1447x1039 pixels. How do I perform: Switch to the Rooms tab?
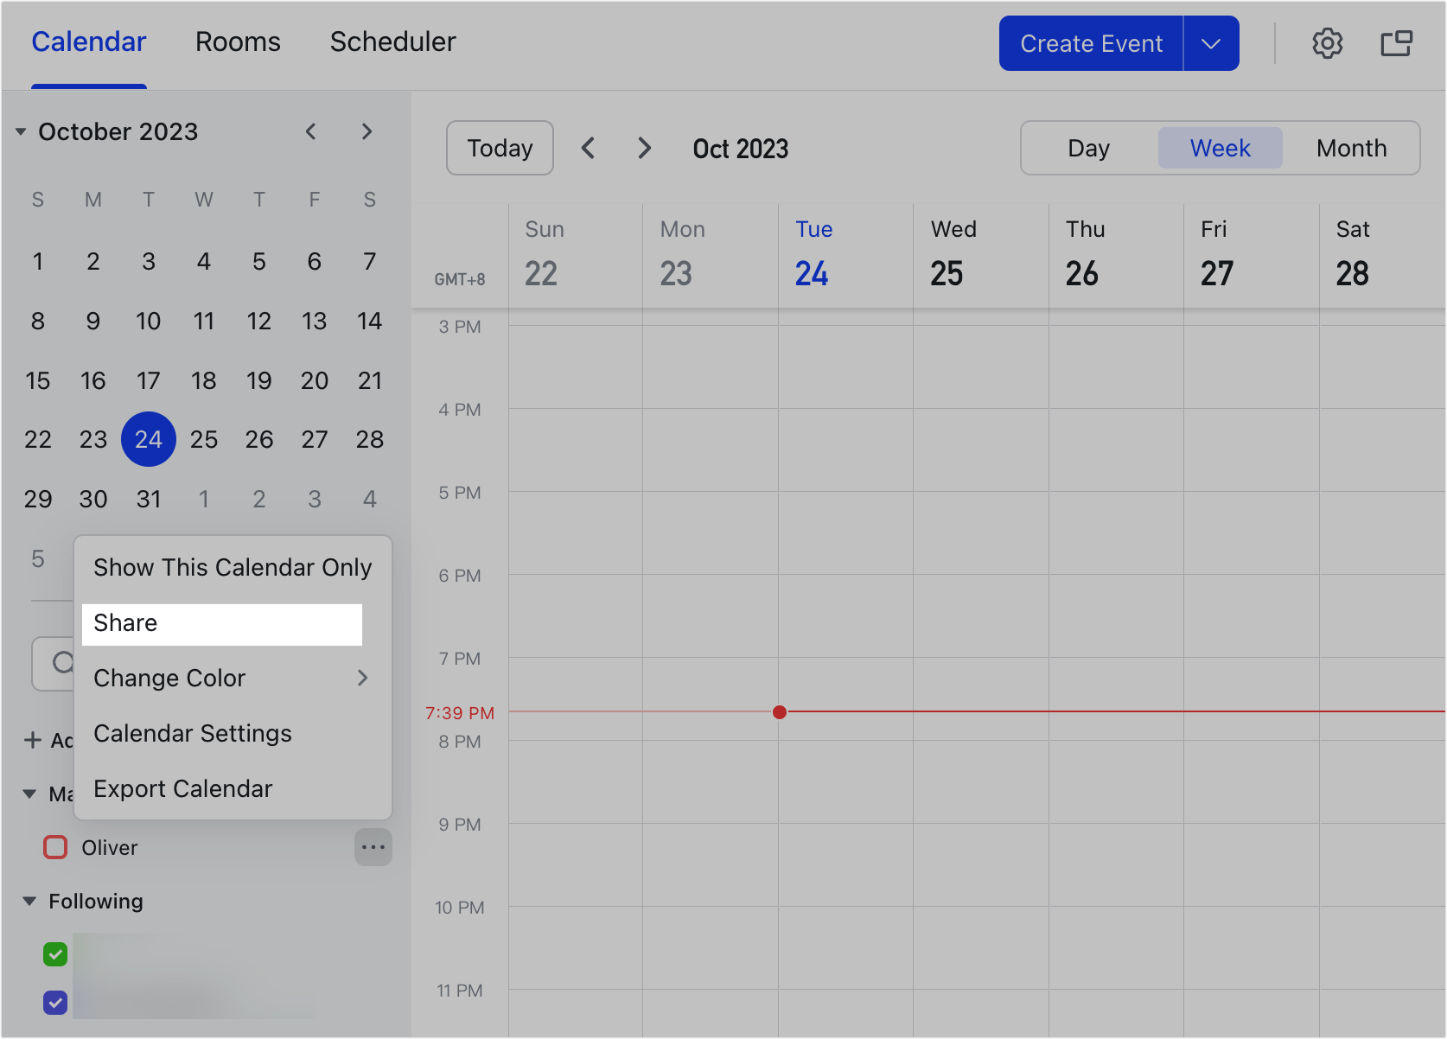[x=238, y=41]
